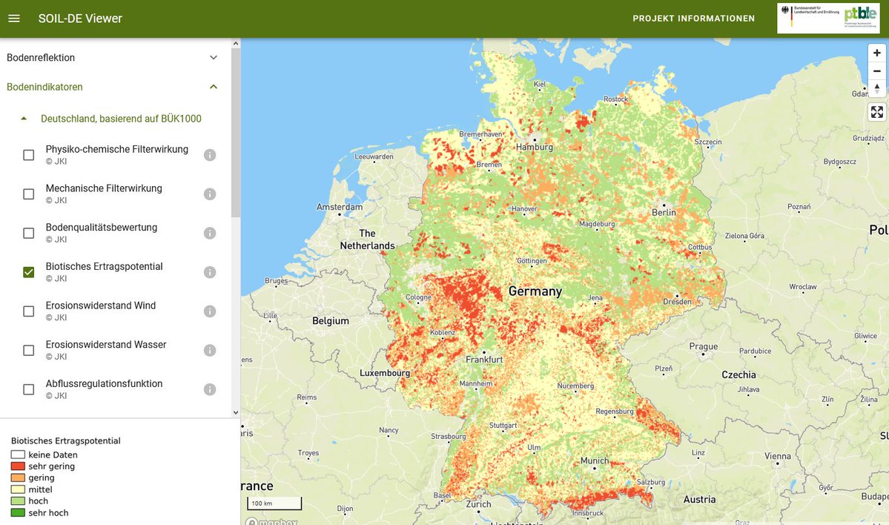Screen dimensions: 889x525
Task: Show info for Bodenqualitätsbewertung
Action: pos(210,233)
